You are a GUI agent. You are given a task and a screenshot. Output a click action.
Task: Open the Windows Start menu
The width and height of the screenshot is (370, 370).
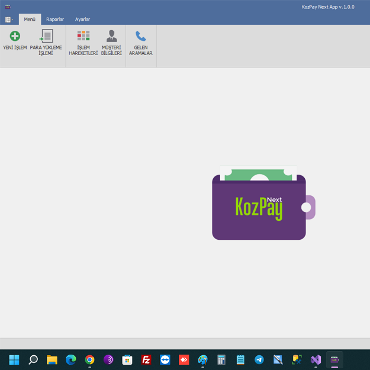pyautogui.click(x=14, y=359)
